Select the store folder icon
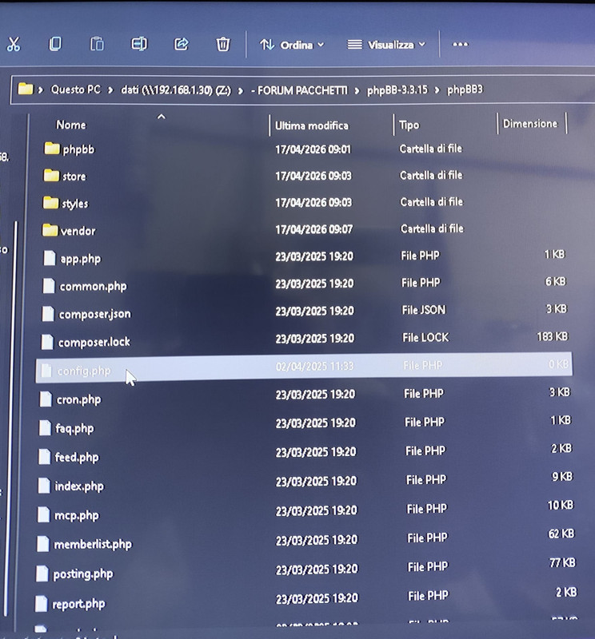The height and width of the screenshot is (639, 595). pyautogui.click(x=51, y=175)
